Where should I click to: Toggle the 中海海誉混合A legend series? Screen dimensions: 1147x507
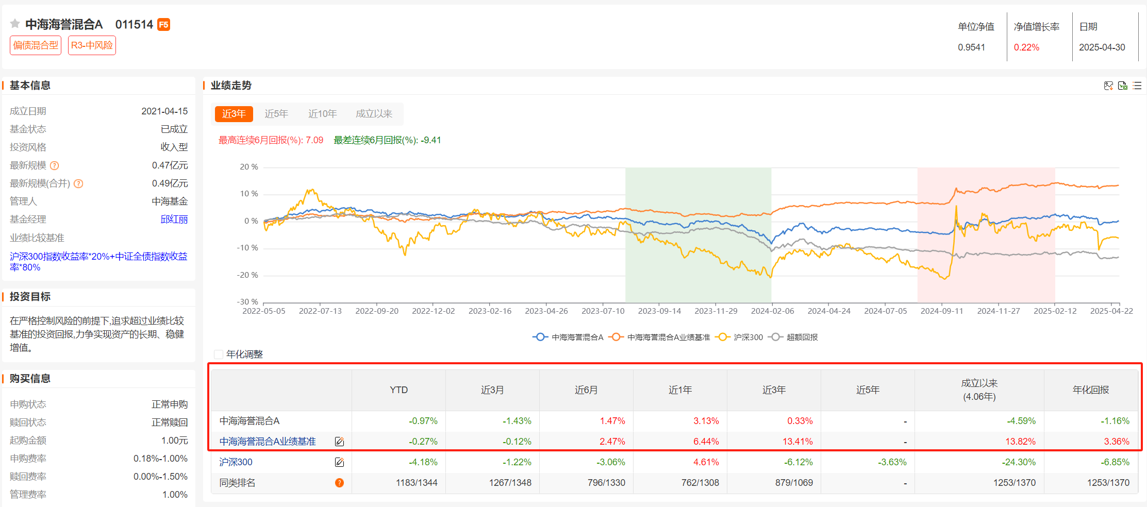click(x=568, y=337)
